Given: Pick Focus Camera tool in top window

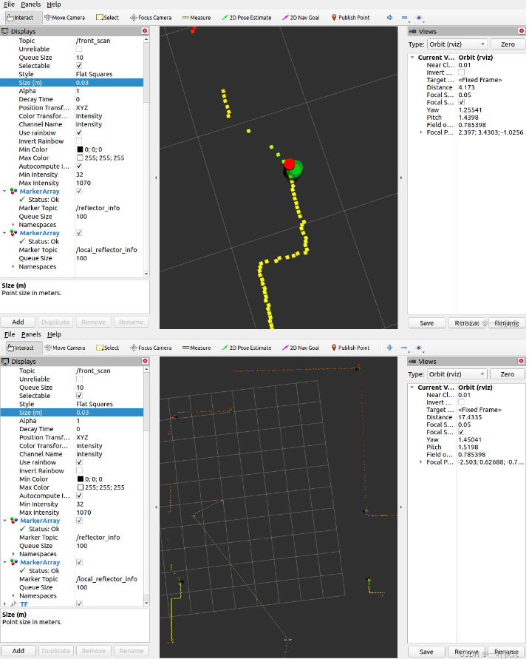Looking at the screenshot, I should [151, 18].
